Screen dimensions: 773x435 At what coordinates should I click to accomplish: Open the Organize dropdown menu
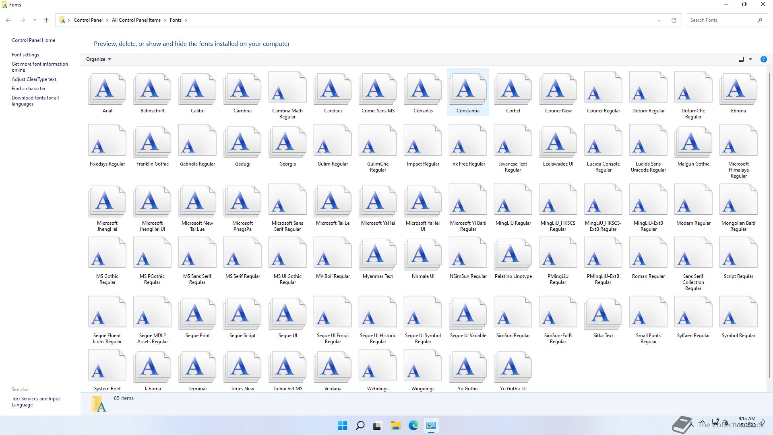98,59
